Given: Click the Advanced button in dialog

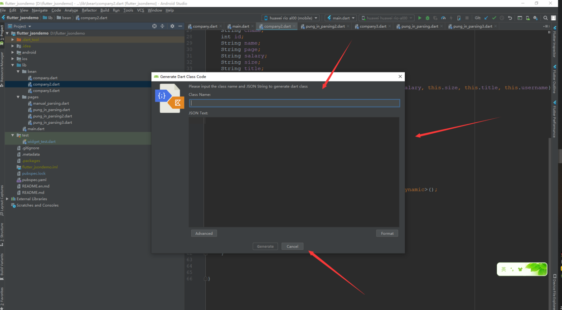Looking at the screenshot, I should [x=204, y=233].
